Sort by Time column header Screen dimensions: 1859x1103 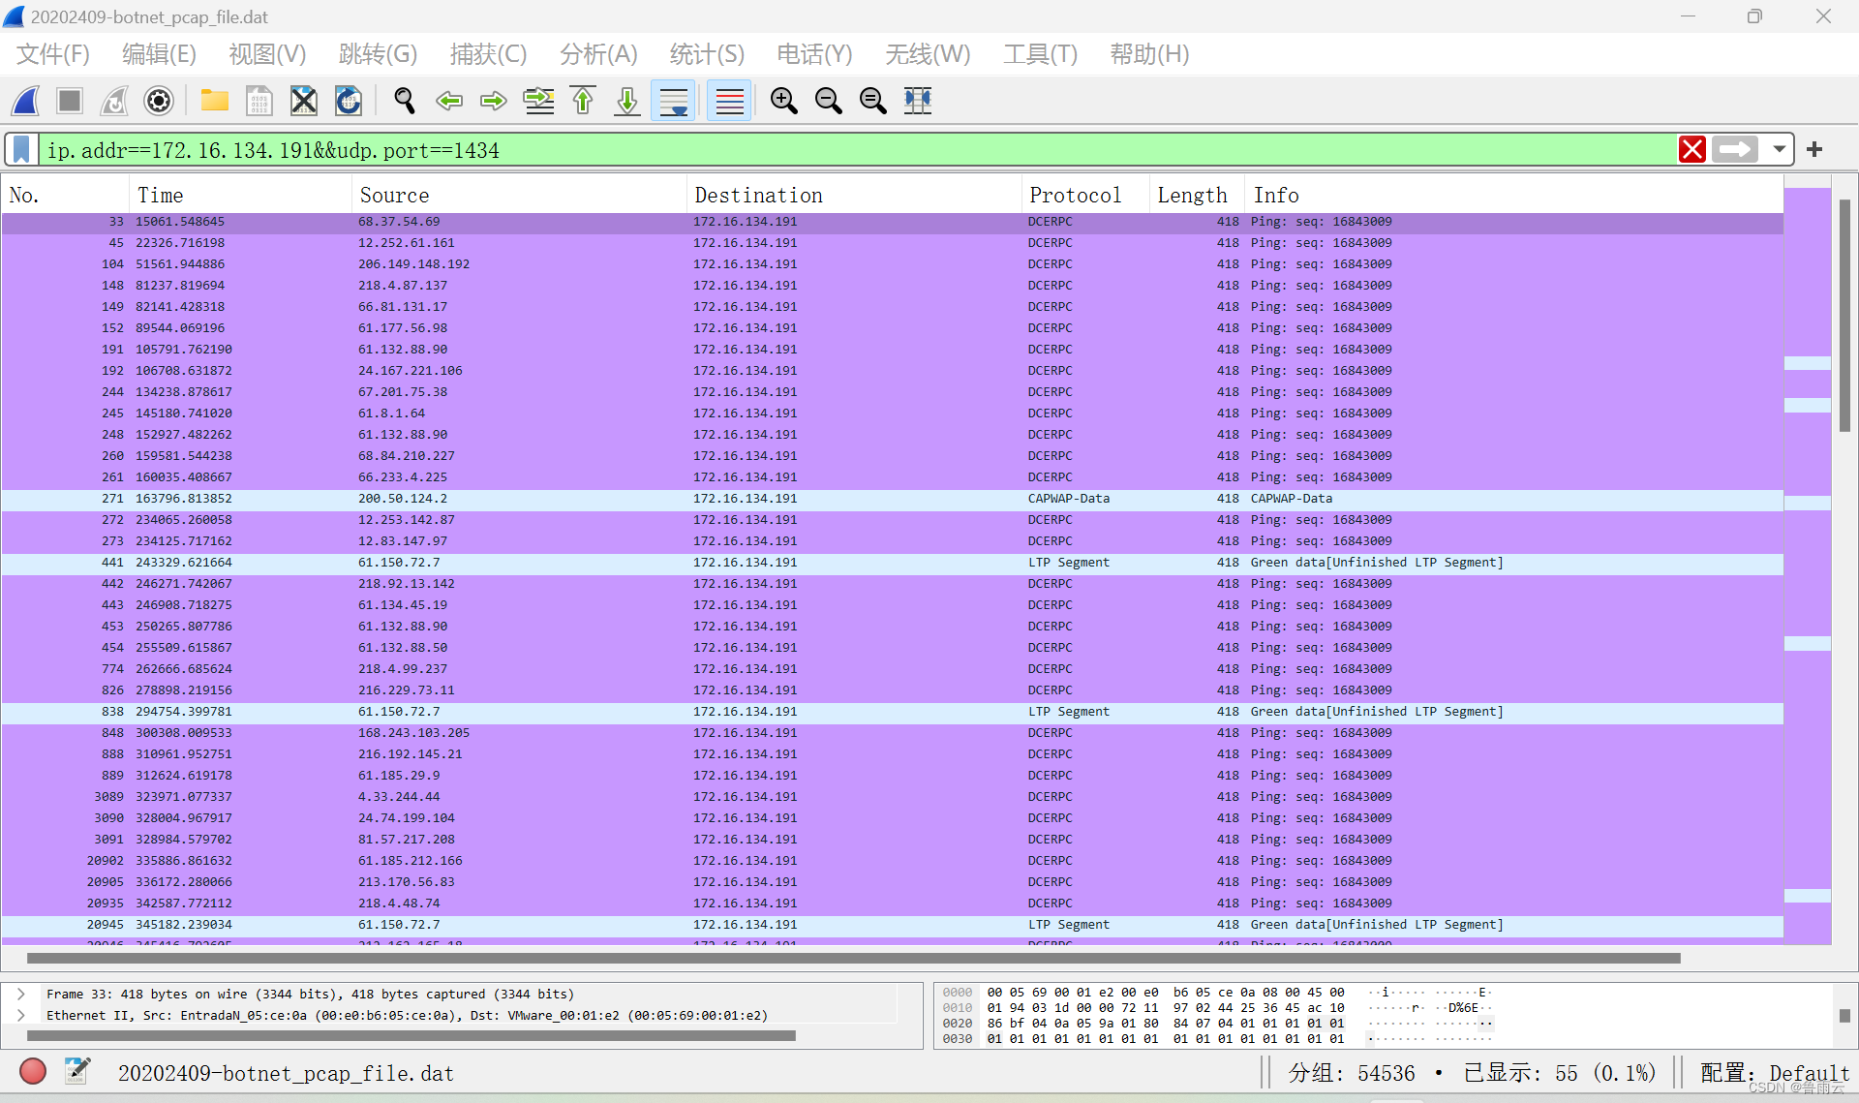tap(240, 196)
